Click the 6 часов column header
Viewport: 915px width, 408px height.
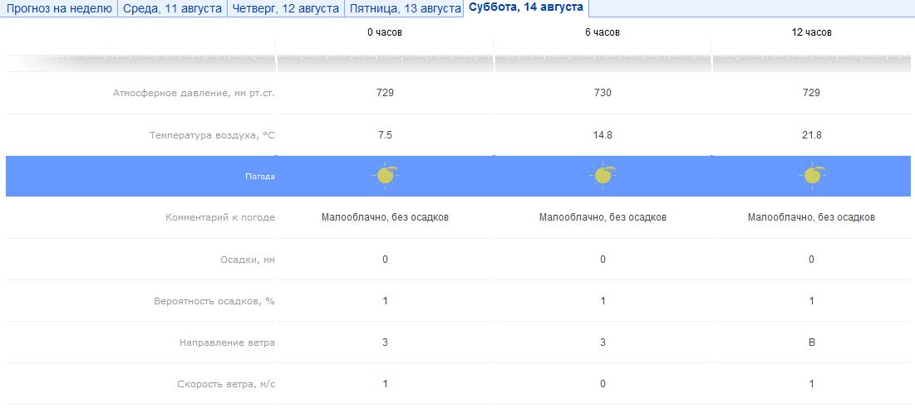click(x=603, y=32)
